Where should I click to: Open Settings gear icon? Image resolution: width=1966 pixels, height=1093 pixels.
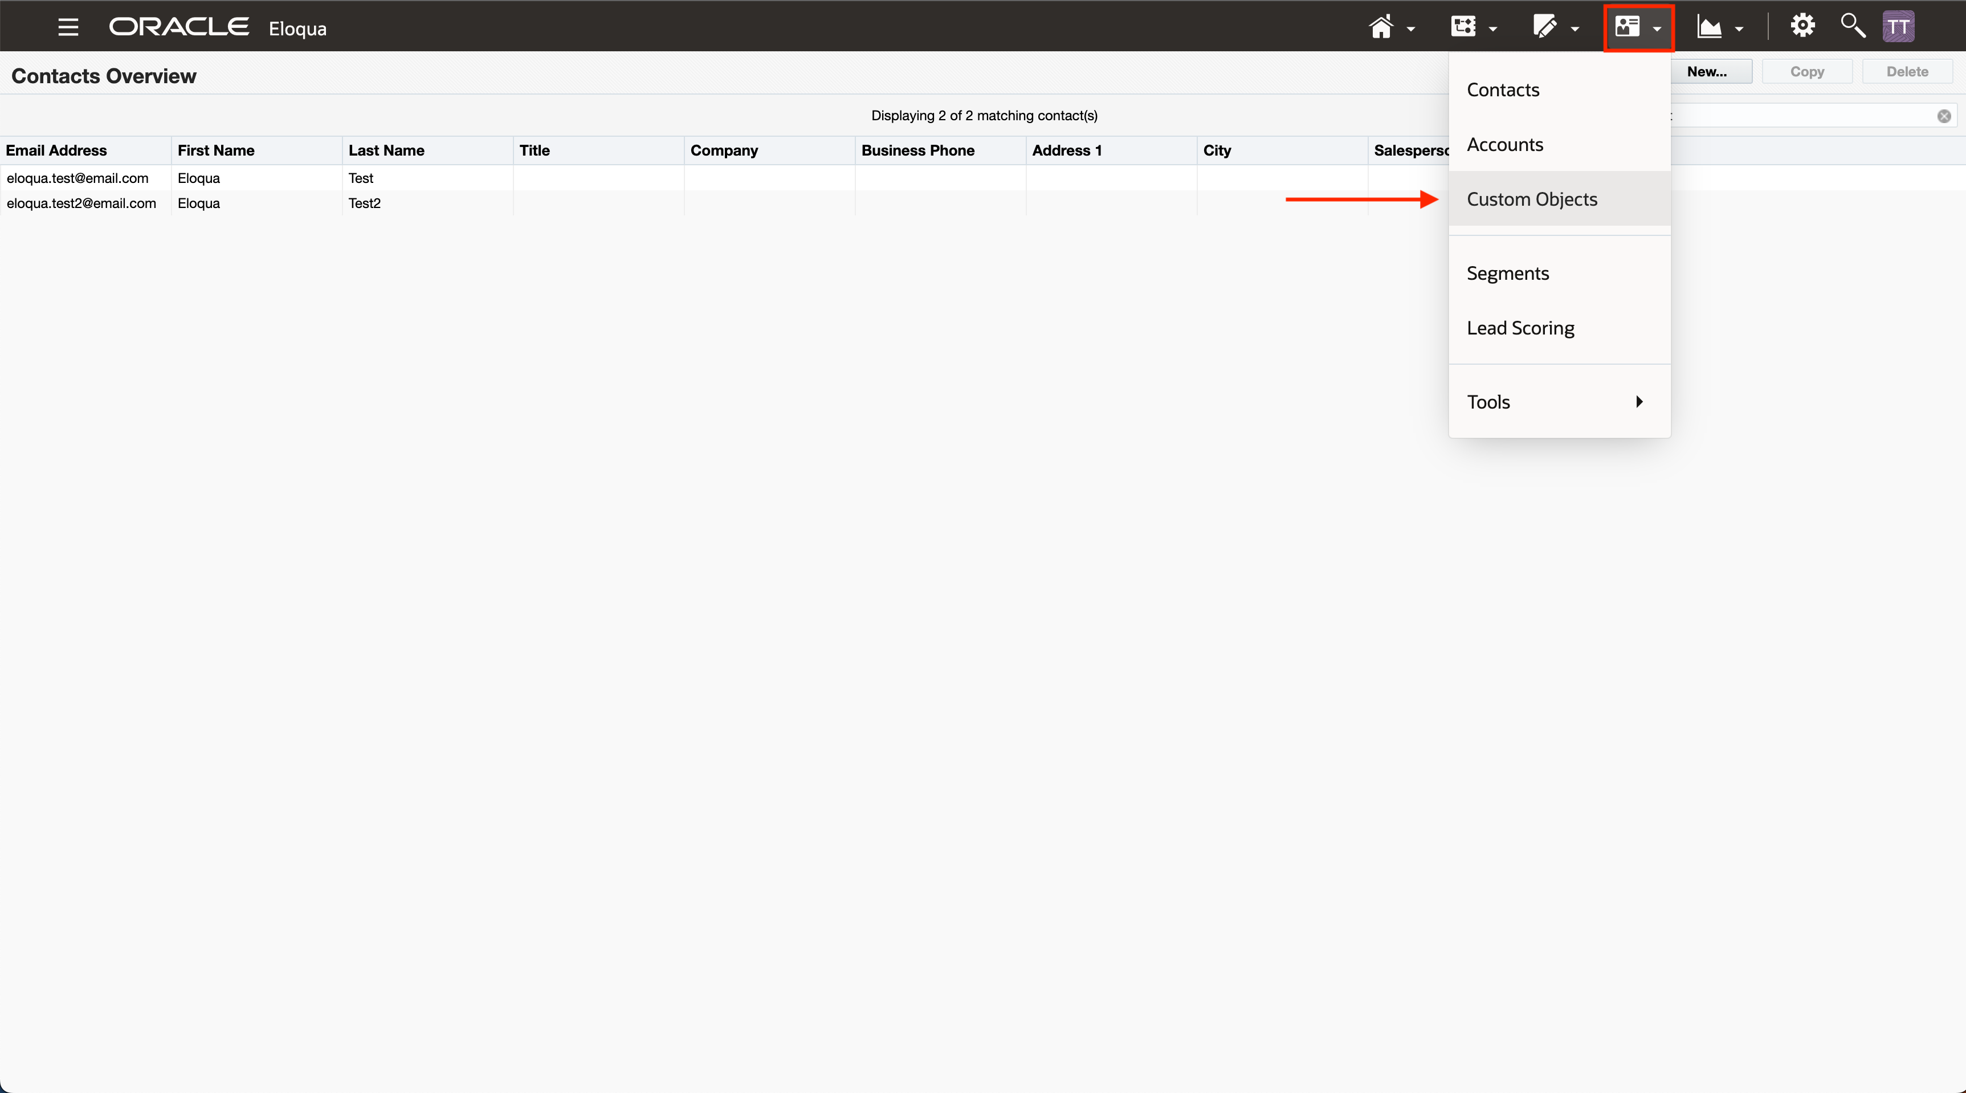coord(1802,26)
